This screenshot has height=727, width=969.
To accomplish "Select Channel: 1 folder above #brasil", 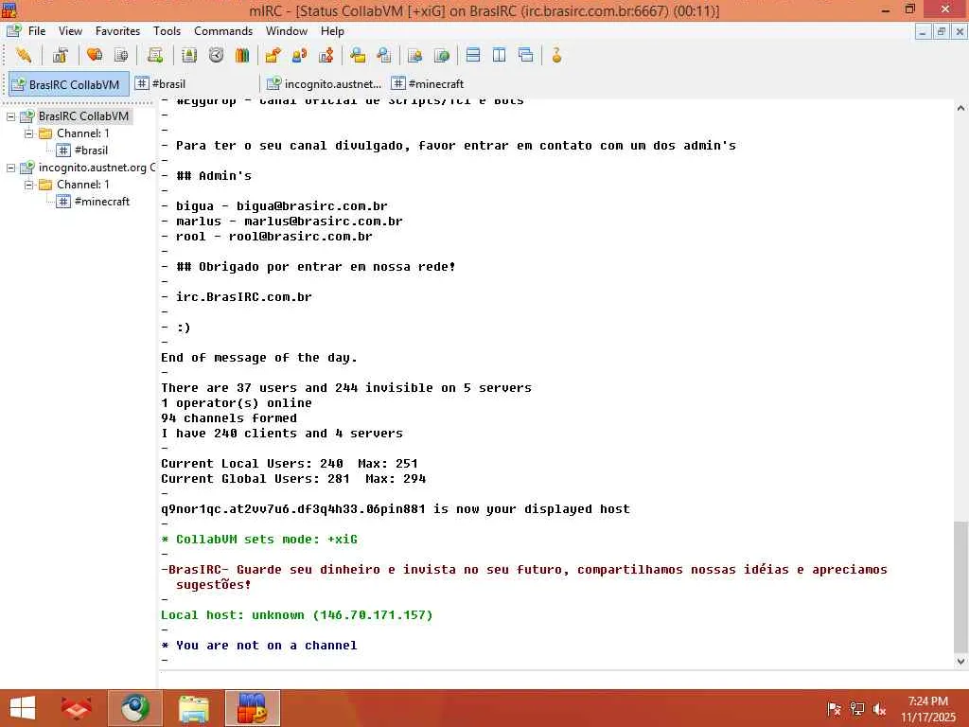I will tap(83, 133).
